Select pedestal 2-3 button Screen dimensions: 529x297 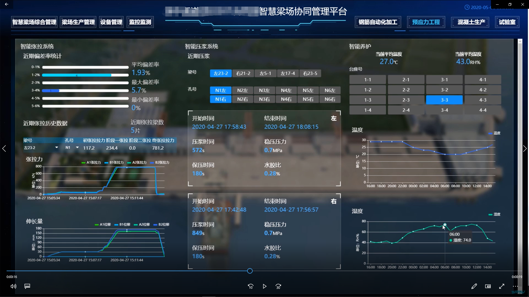(406, 100)
